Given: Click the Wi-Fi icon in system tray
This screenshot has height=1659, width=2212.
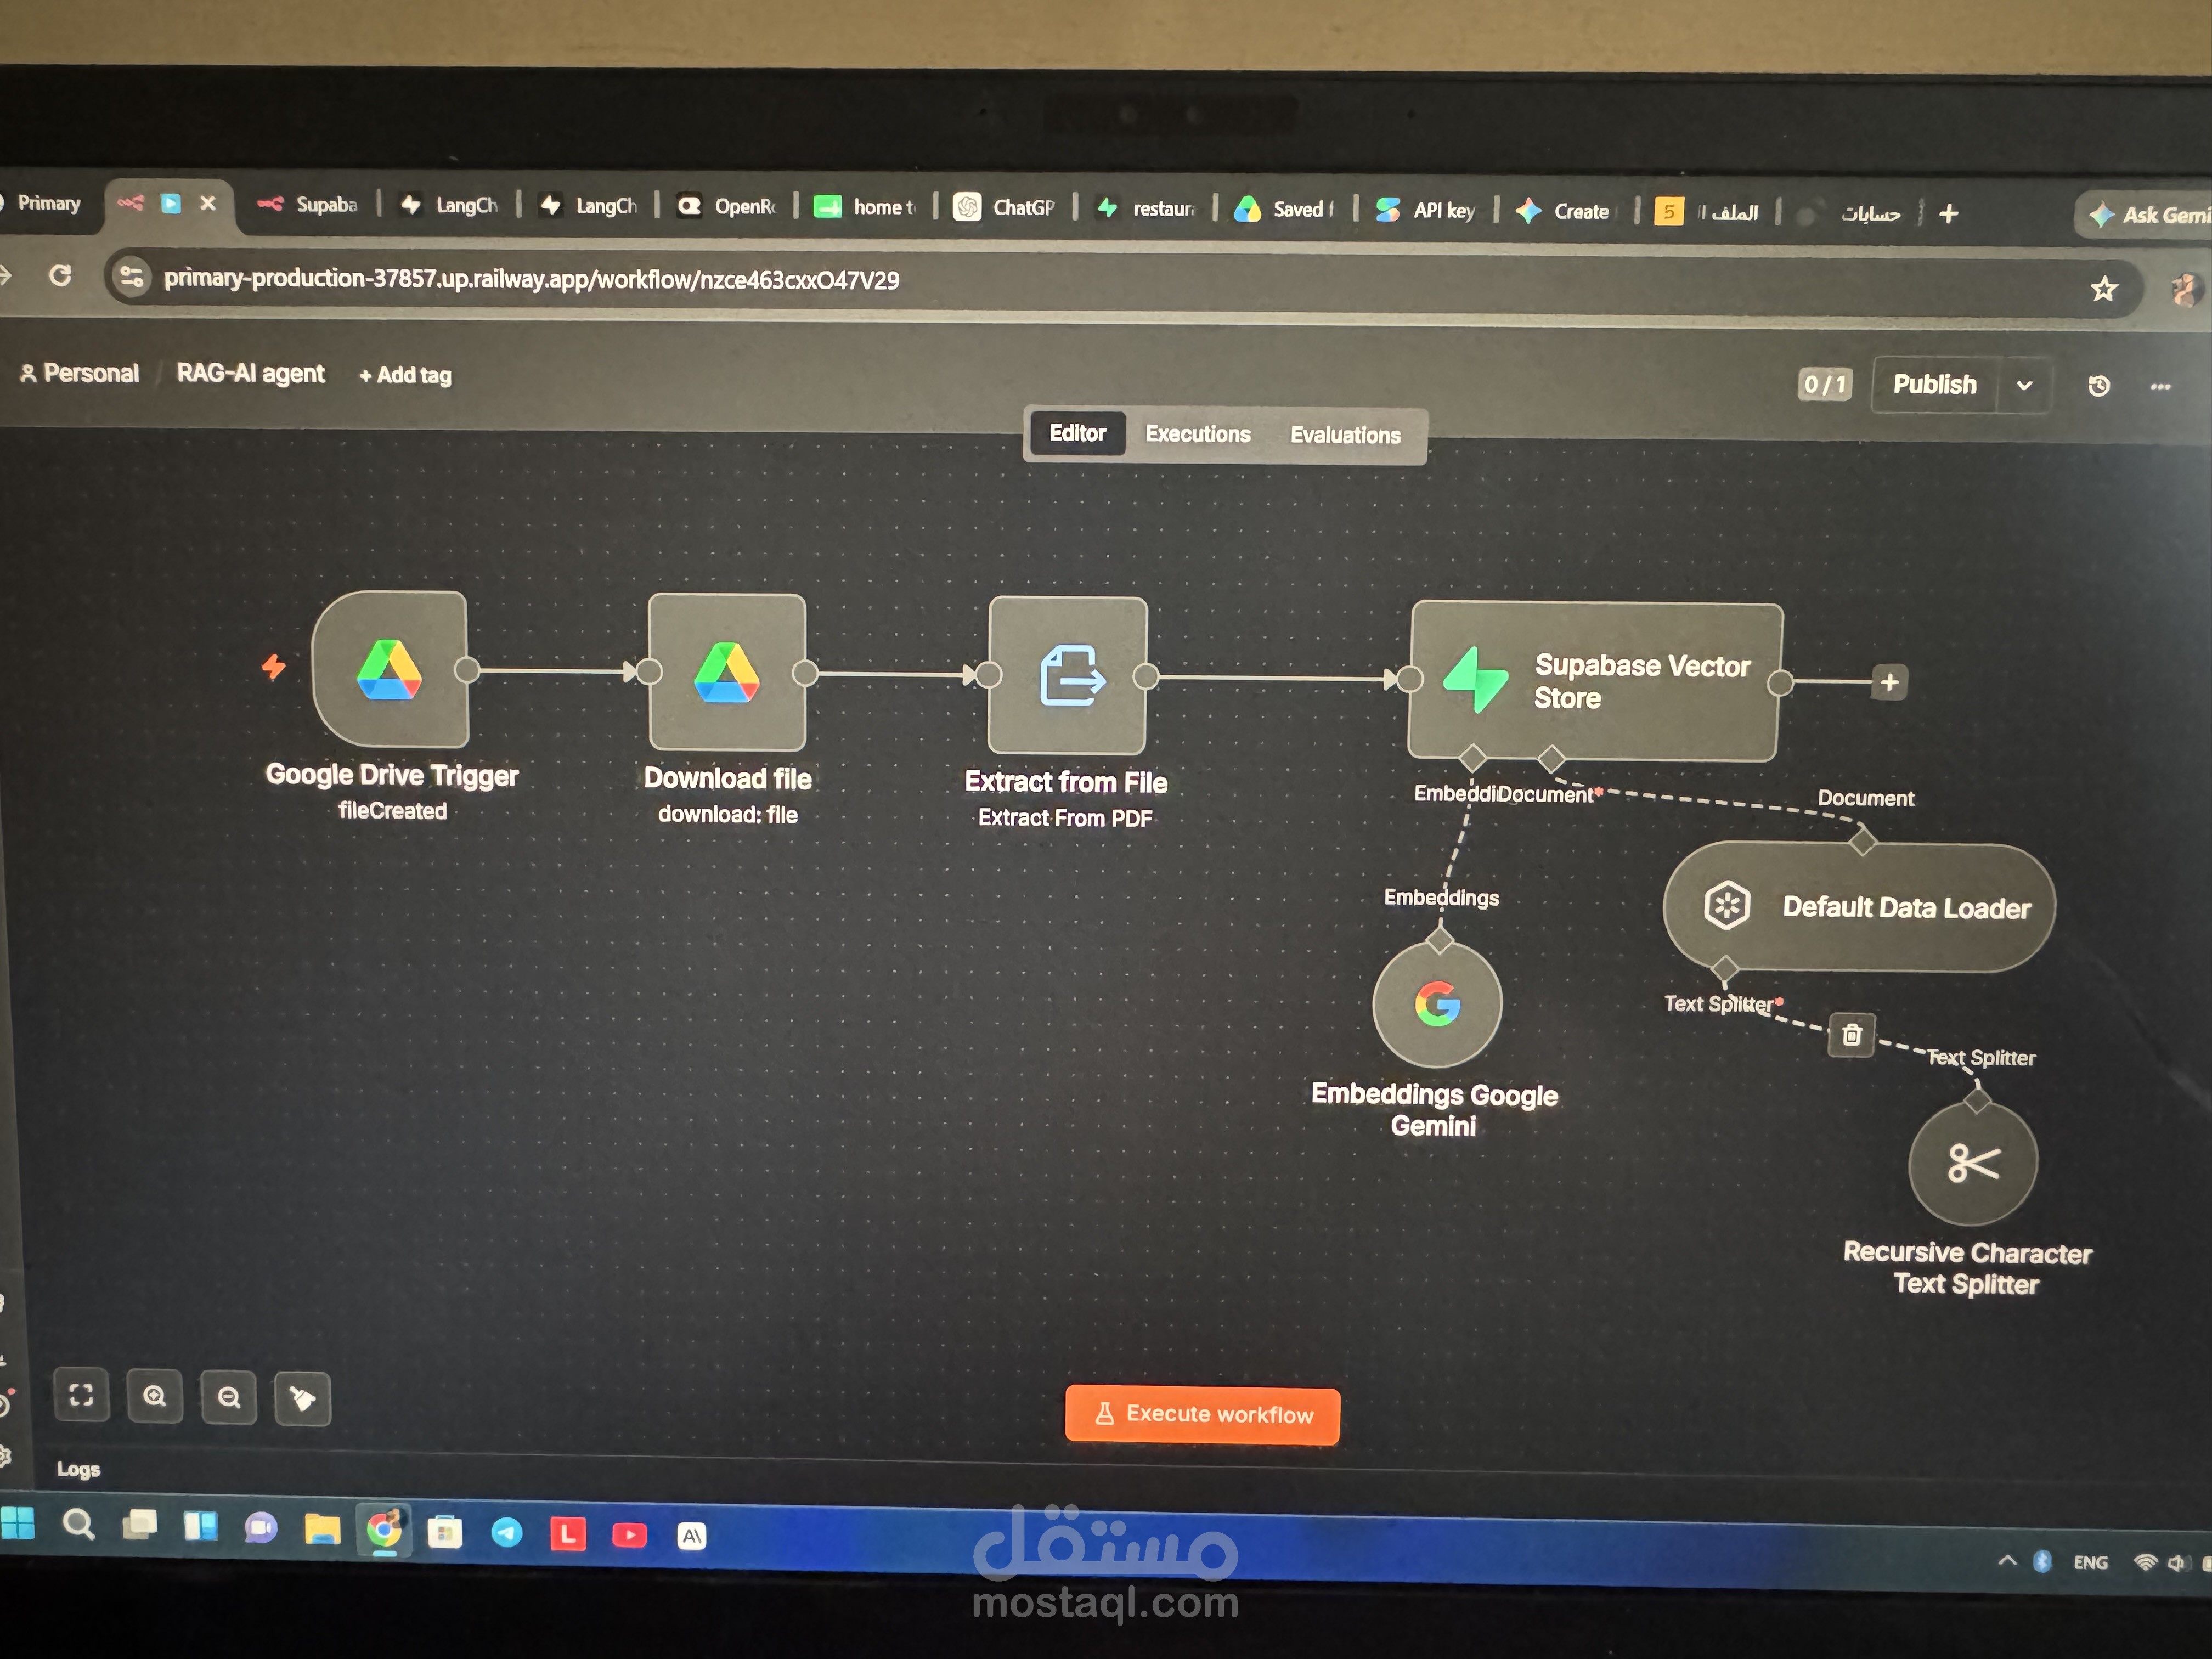Looking at the screenshot, I should tap(2144, 1562).
